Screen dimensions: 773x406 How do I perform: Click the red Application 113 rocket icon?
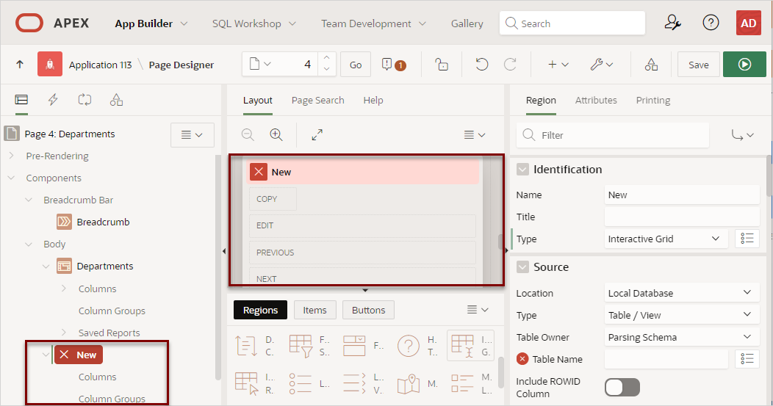click(x=50, y=64)
